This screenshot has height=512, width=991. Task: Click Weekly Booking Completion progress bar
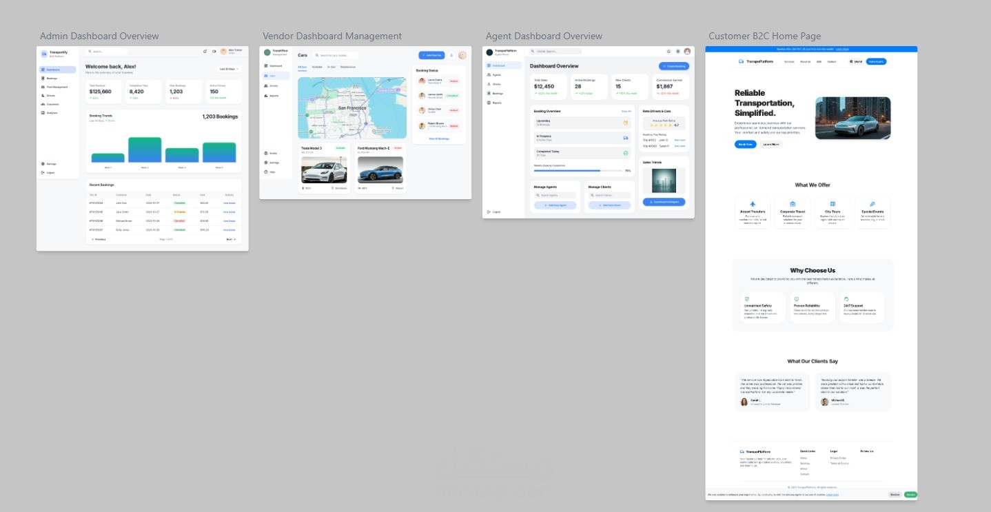[x=578, y=170]
